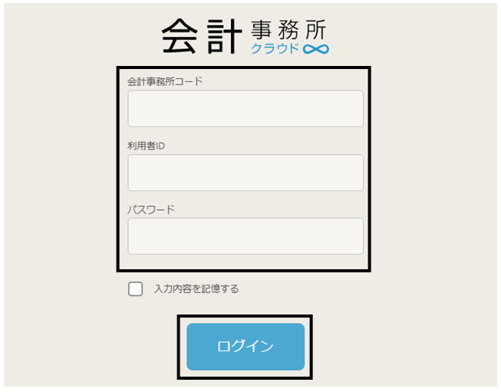Place cursor in user ID textbox

tap(246, 173)
